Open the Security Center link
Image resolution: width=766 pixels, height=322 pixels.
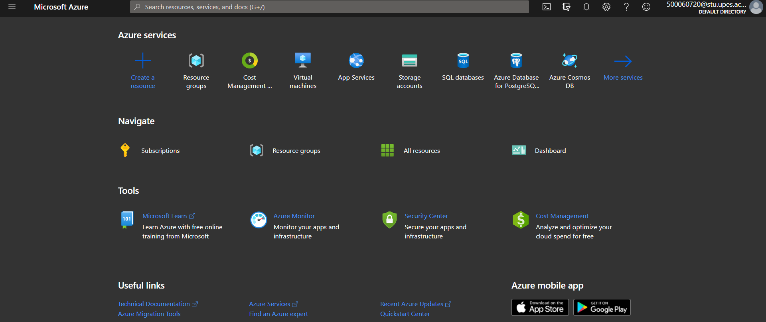coord(426,216)
